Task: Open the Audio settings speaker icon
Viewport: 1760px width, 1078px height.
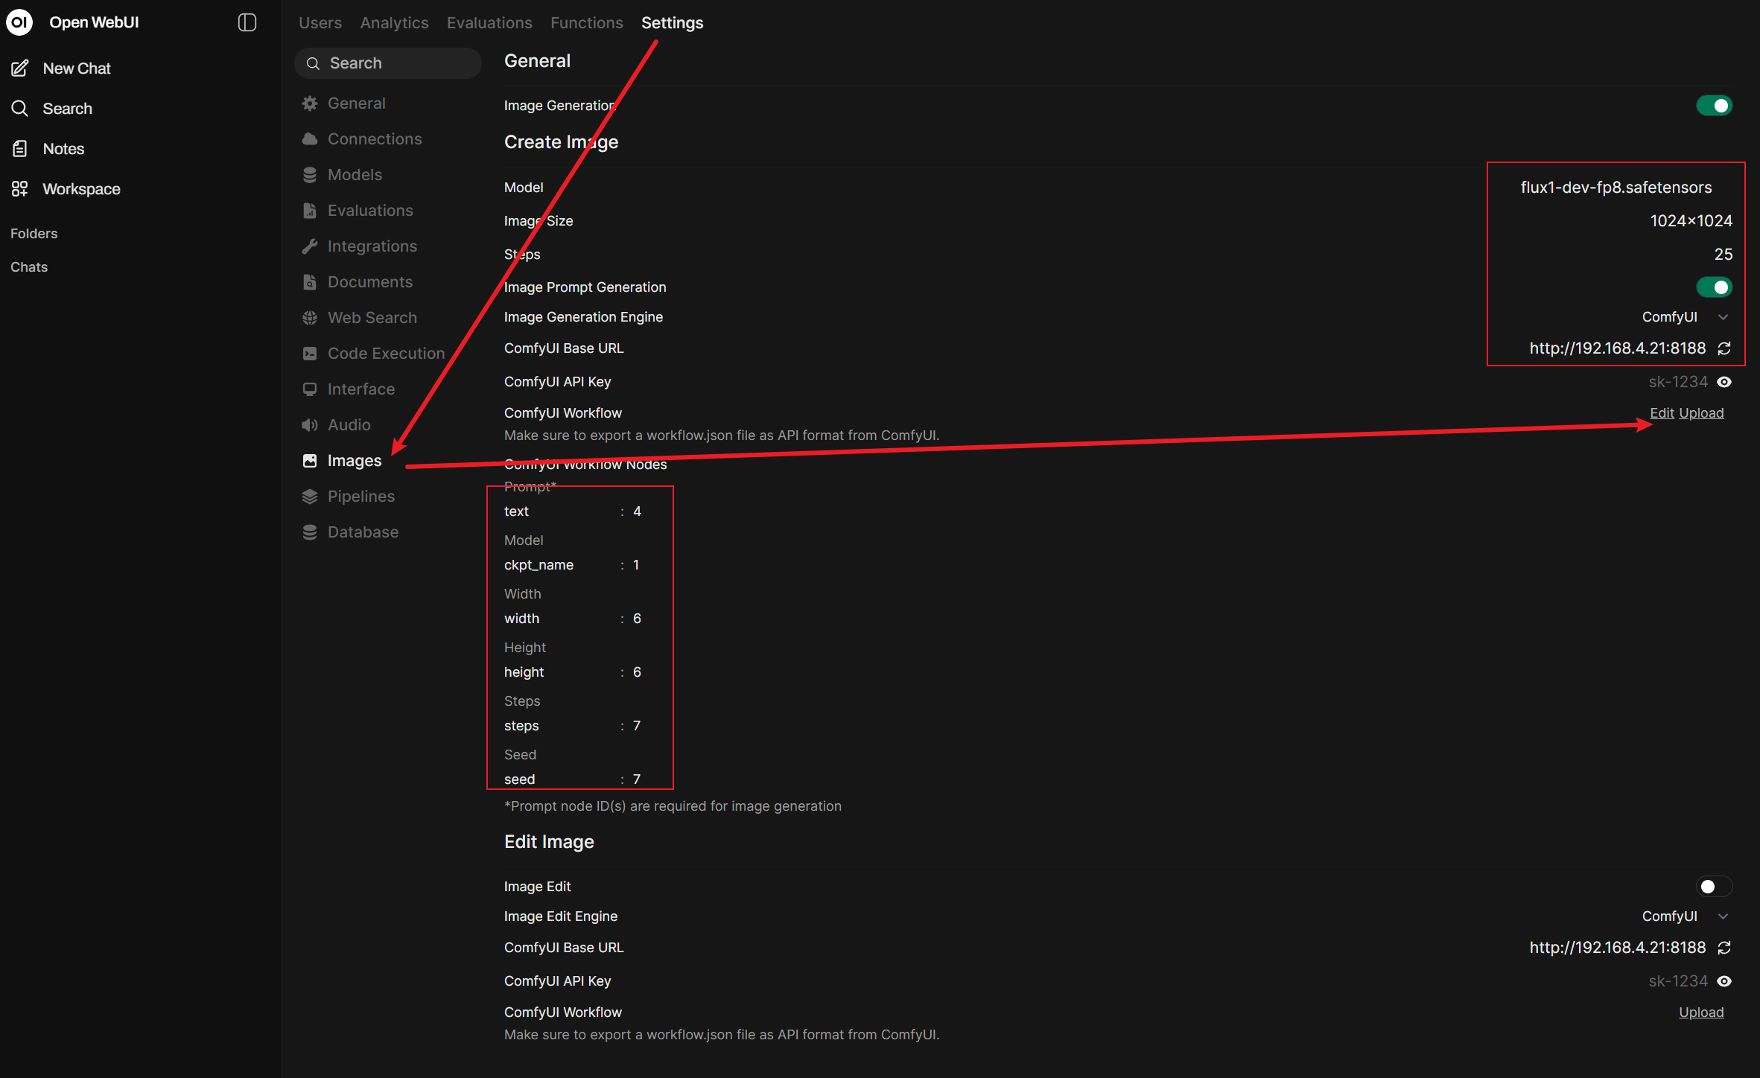Action: pos(310,425)
